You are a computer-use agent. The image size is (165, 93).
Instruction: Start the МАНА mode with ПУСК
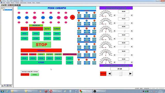[41, 58]
